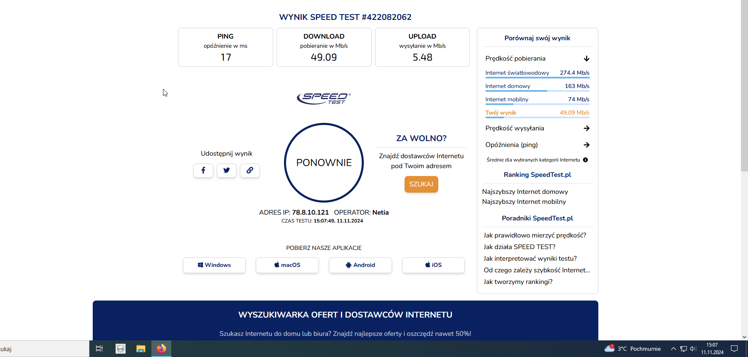Download the Android app

click(x=360, y=265)
